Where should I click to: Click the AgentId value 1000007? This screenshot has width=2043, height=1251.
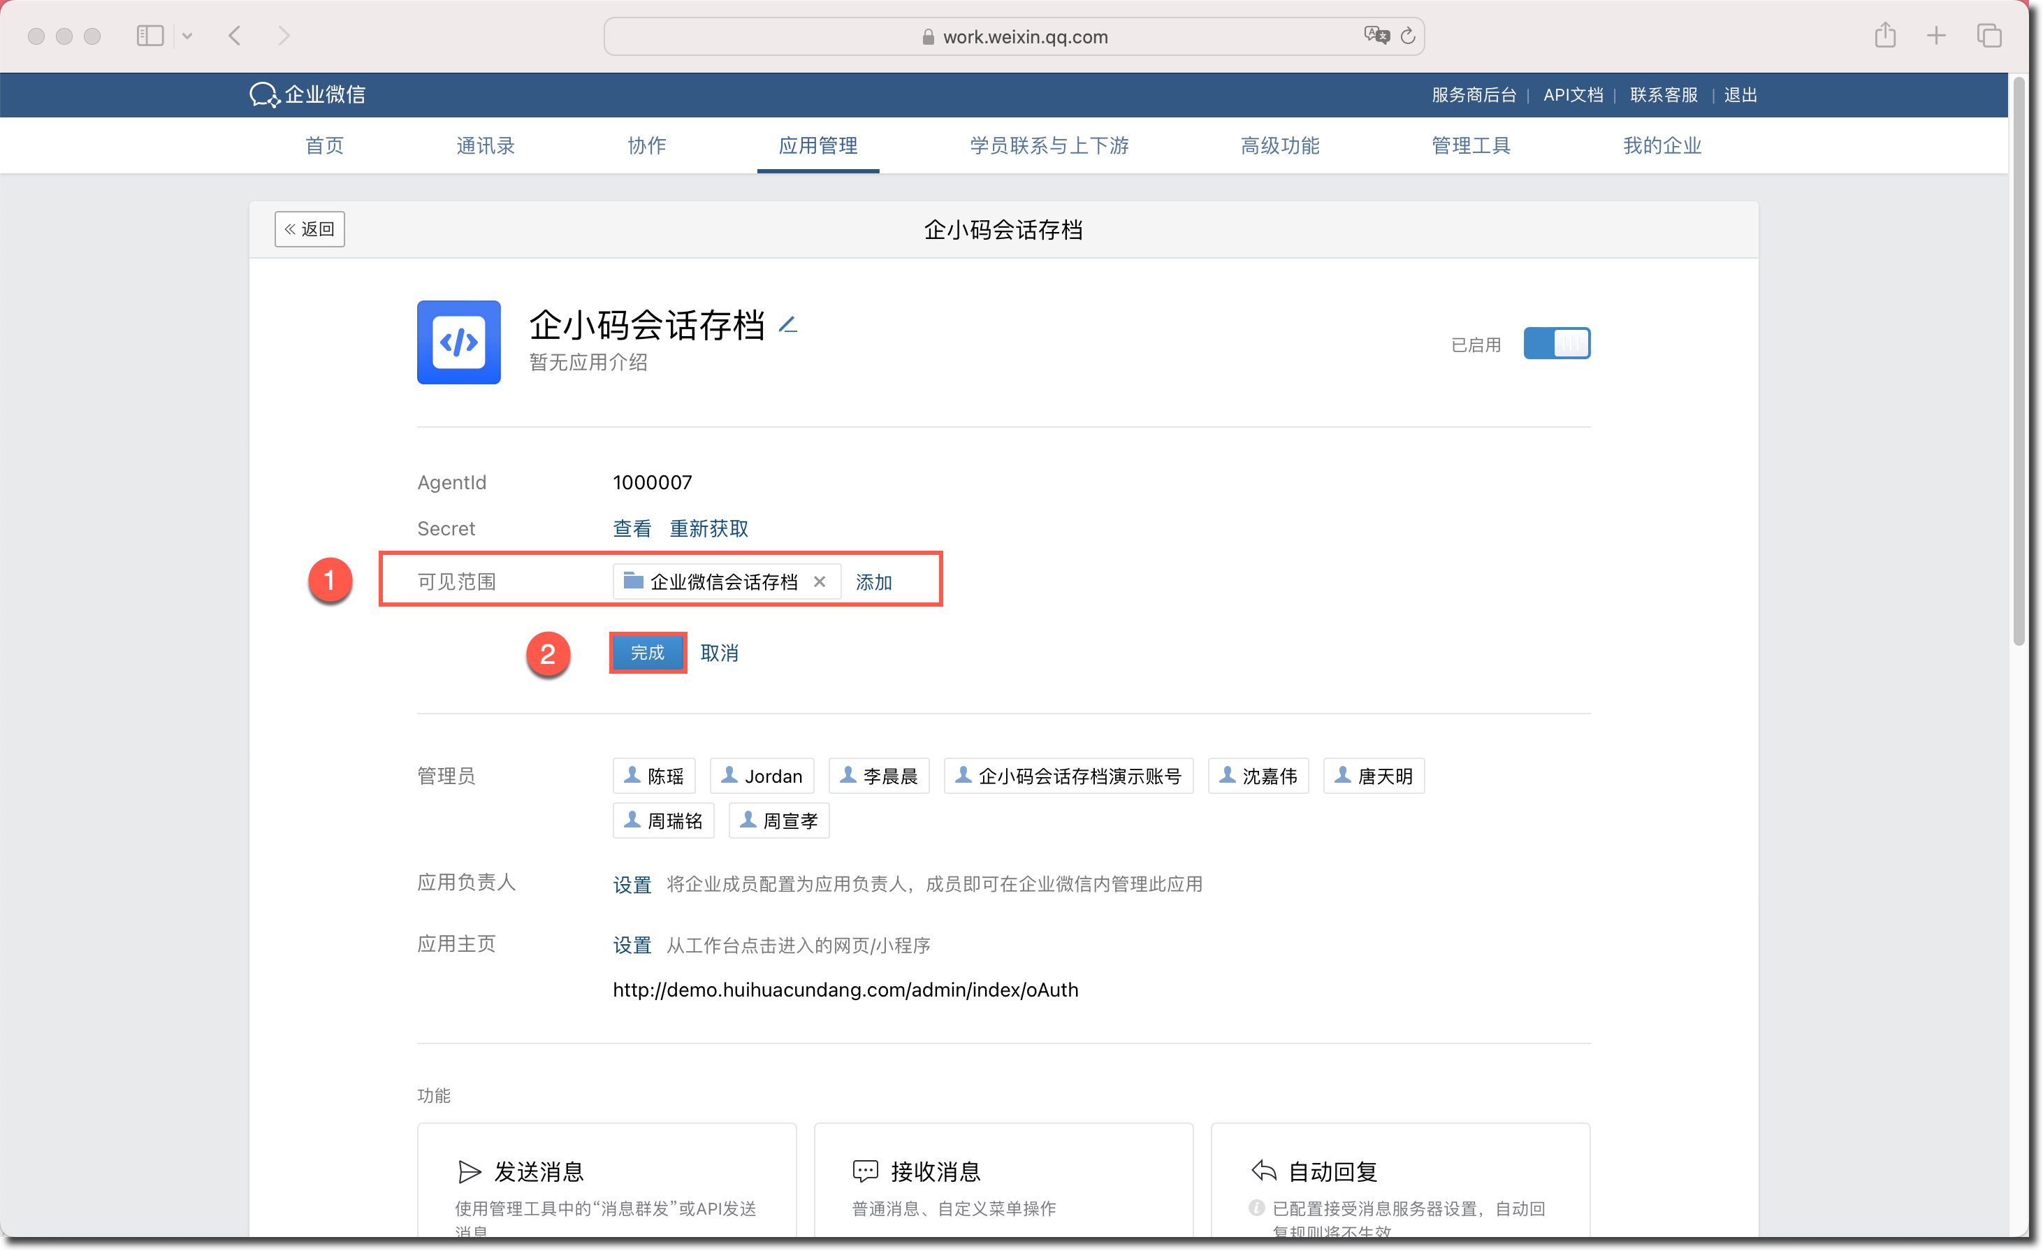(652, 482)
